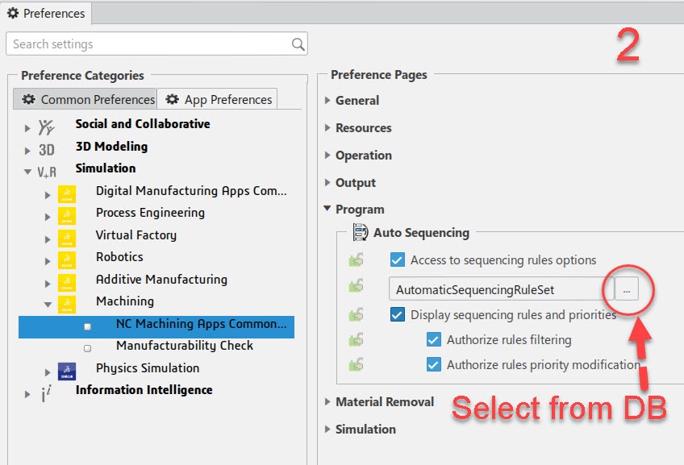Click the Virtual Factory category icon

point(67,236)
